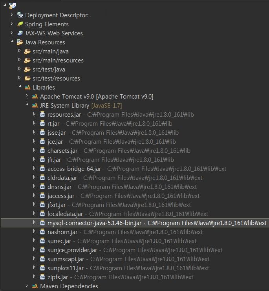The width and height of the screenshot is (269, 291).
Task: Click the Maven Dependencies library icon
Action: [35, 286]
